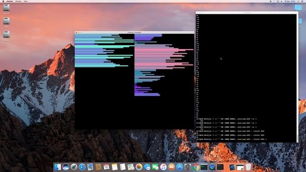Image resolution: width=306 pixels, height=172 pixels.
Task: Open Finder from the dock
Action: 57,167
